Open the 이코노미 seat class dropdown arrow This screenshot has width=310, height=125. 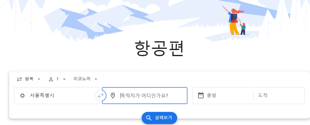(x=96, y=79)
